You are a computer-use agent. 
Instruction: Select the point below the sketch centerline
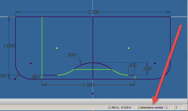[93, 94]
